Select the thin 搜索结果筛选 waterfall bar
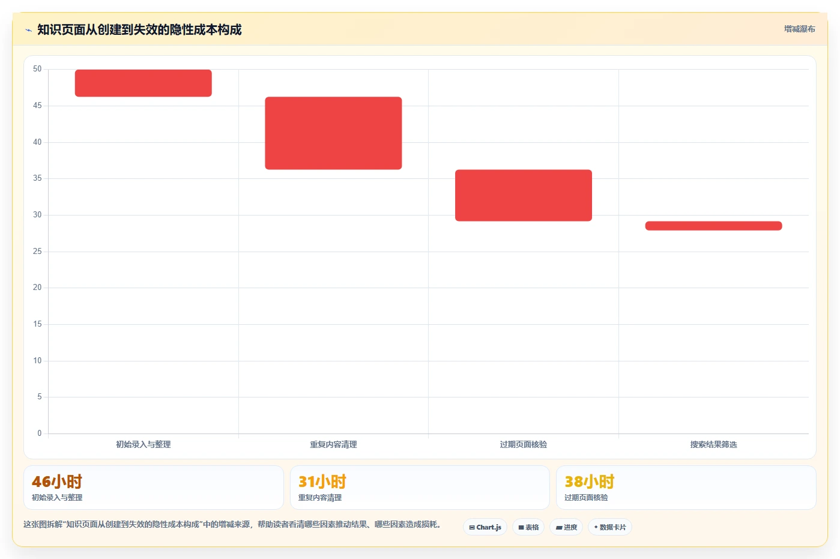This screenshot has width=840, height=559. click(x=713, y=226)
